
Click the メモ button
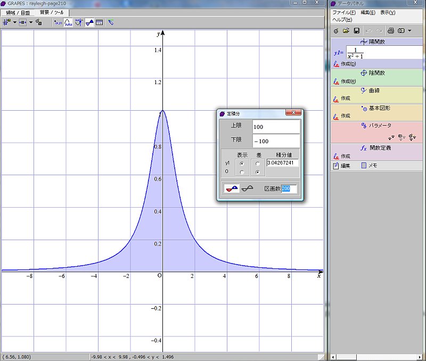[369, 166]
